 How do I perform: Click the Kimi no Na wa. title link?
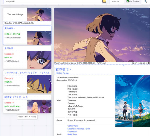pos(62,73)
